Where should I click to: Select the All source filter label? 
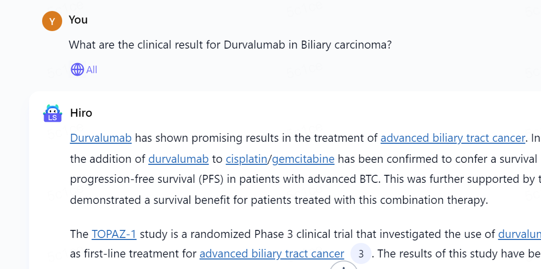click(92, 70)
